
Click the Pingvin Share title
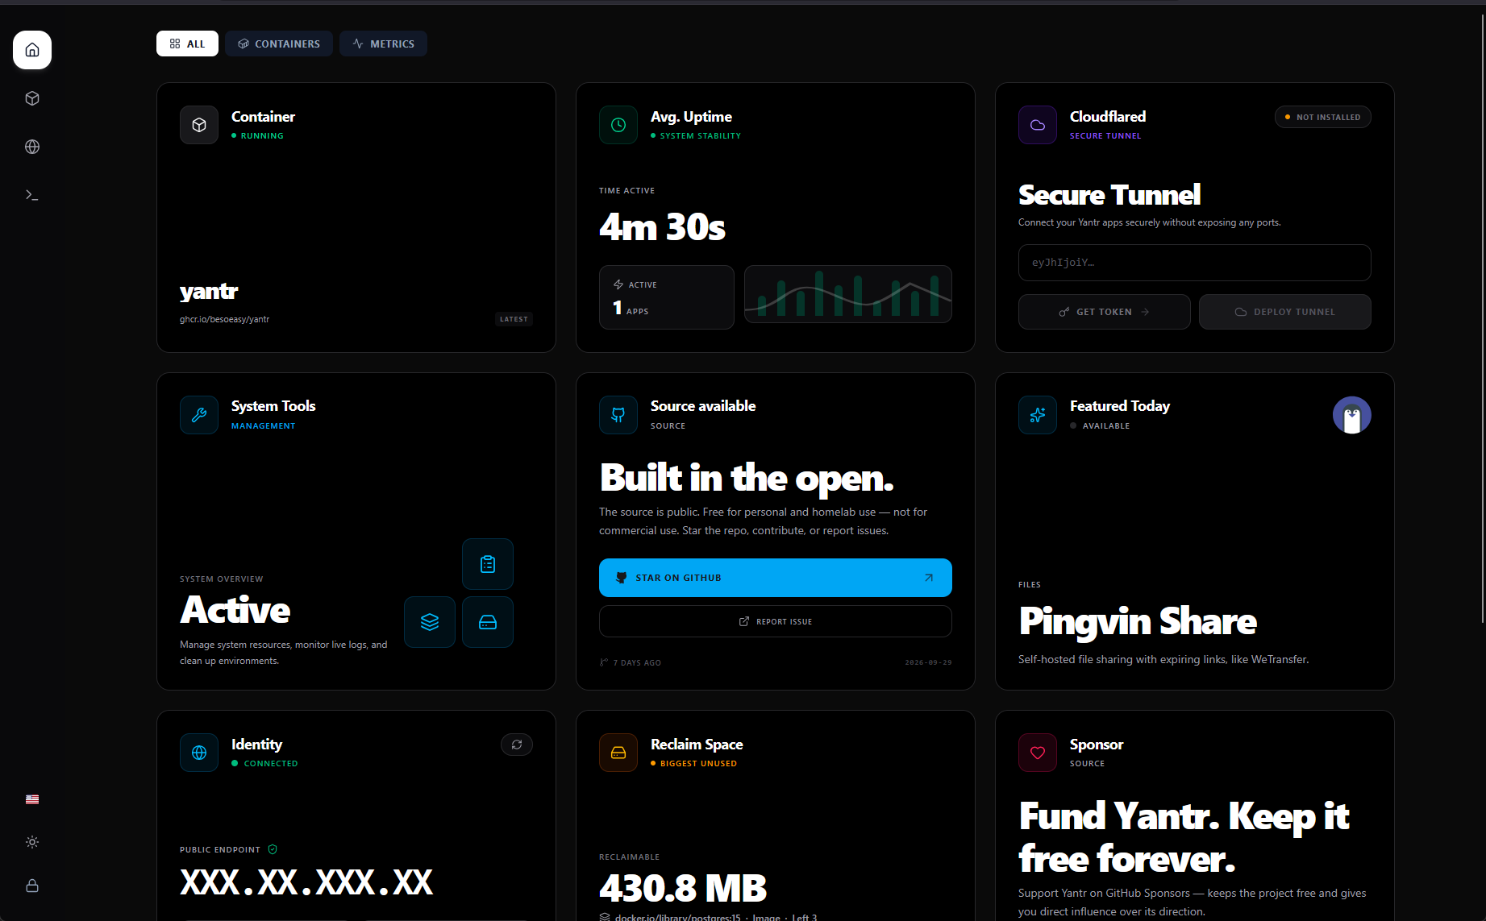pyautogui.click(x=1138, y=621)
